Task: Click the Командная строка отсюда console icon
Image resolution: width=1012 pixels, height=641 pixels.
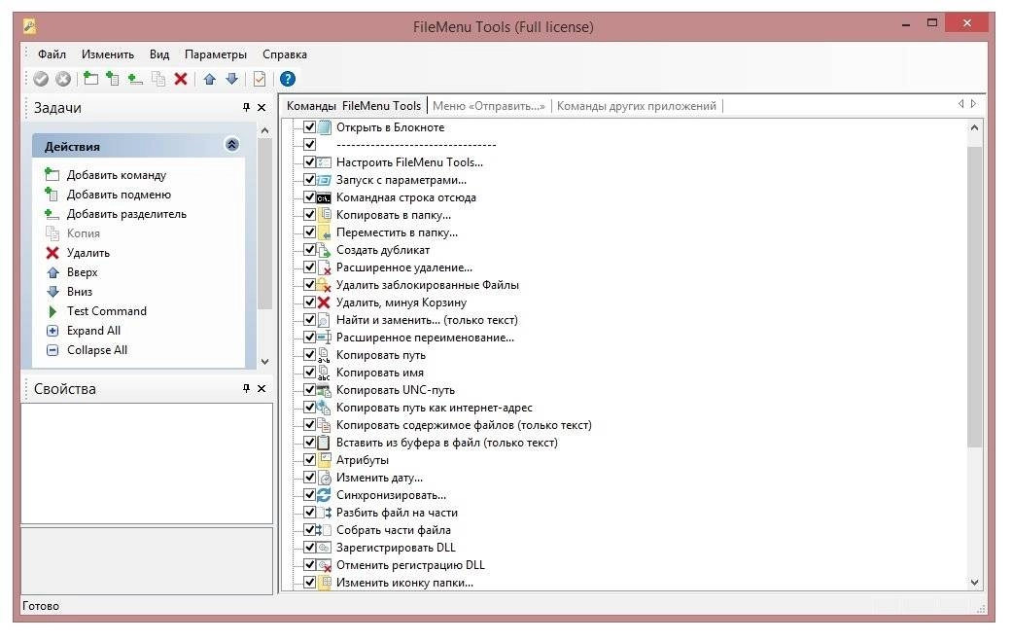Action: pyautogui.click(x=324, y=197)
